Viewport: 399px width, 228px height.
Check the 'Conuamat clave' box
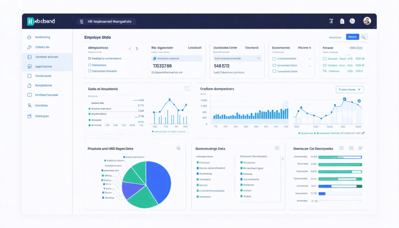274,71
